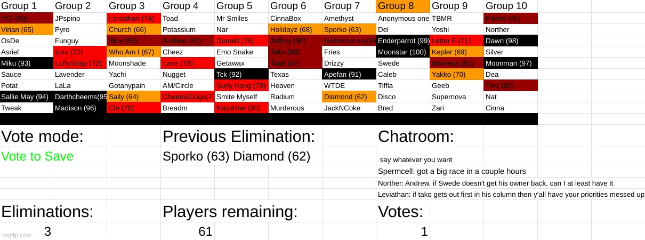Screen dimensions: 645x240
Task: Select the Eliminations count cell showing 3
Action: click(47, 231)
